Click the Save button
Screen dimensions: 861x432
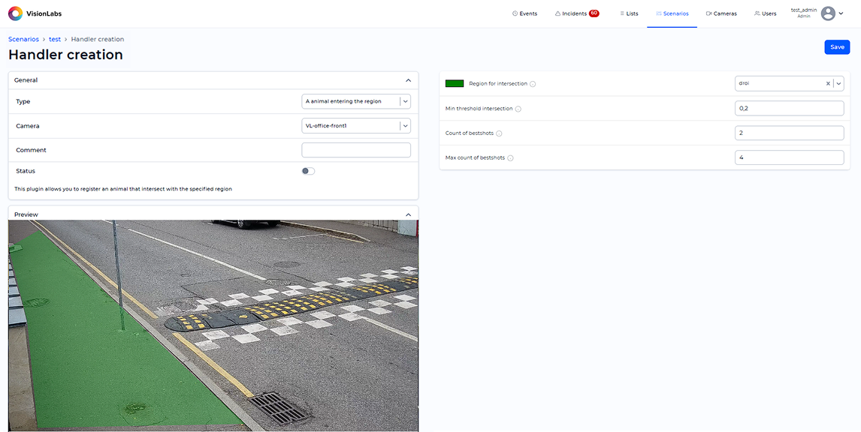click(837, 47)
